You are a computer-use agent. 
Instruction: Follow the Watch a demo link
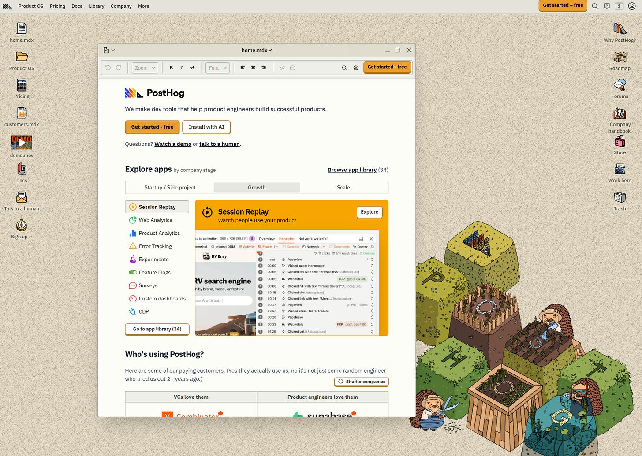click(x=173, y=144)
